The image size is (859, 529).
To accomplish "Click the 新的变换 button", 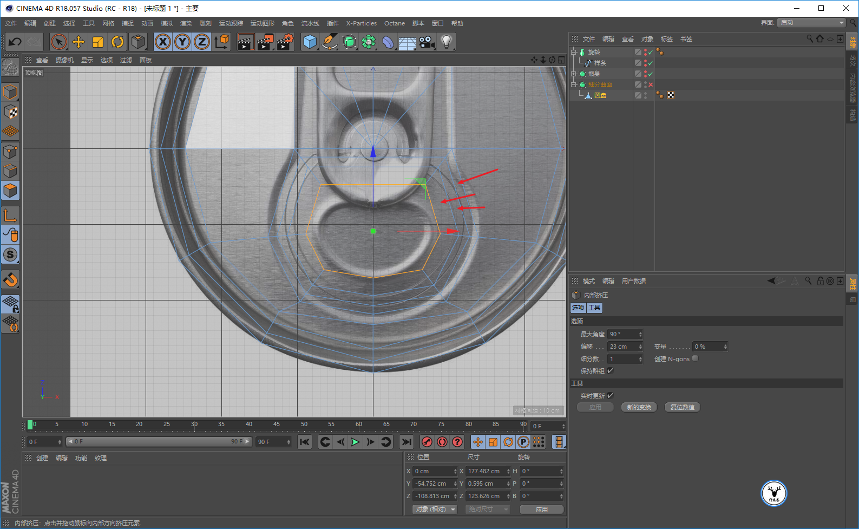I will [639, 407].
